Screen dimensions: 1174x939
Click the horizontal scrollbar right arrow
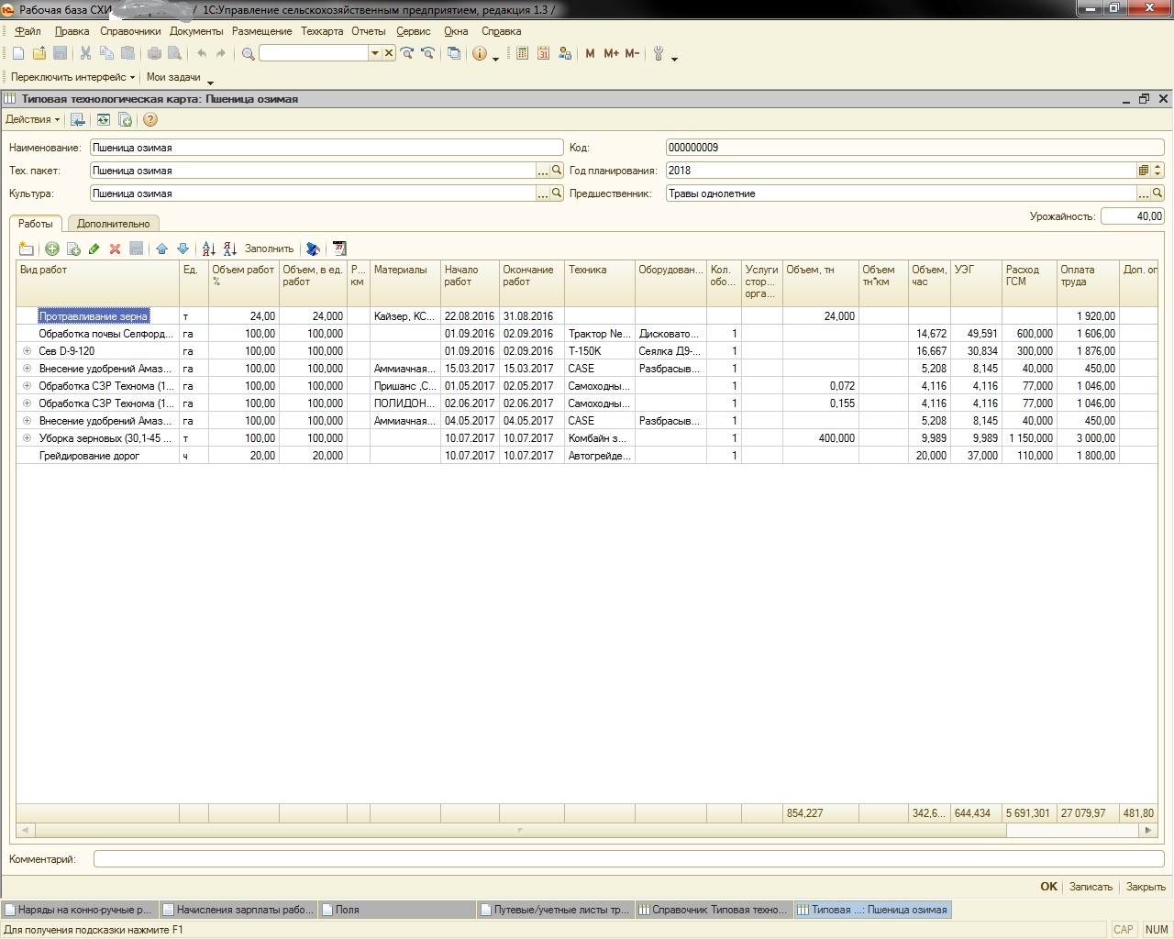(x=1147, y=830)
